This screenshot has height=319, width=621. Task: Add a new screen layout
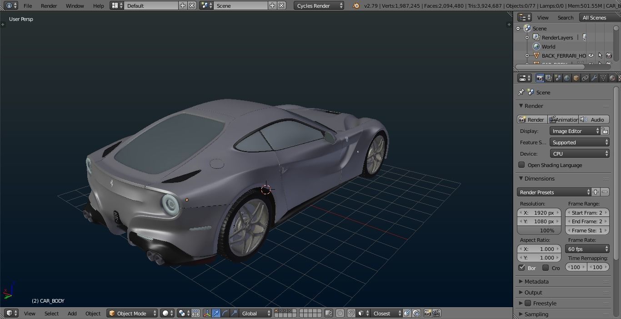[x=183, y=5]
